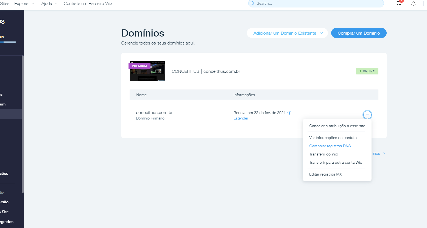Select Gerenciar registros DNS

point(330,146)
